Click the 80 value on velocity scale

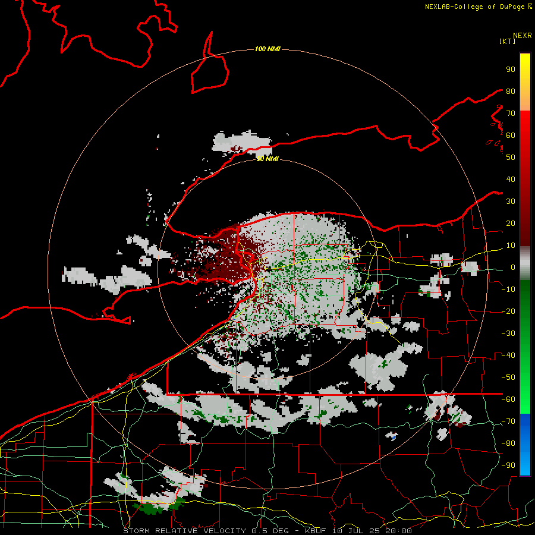511,91
